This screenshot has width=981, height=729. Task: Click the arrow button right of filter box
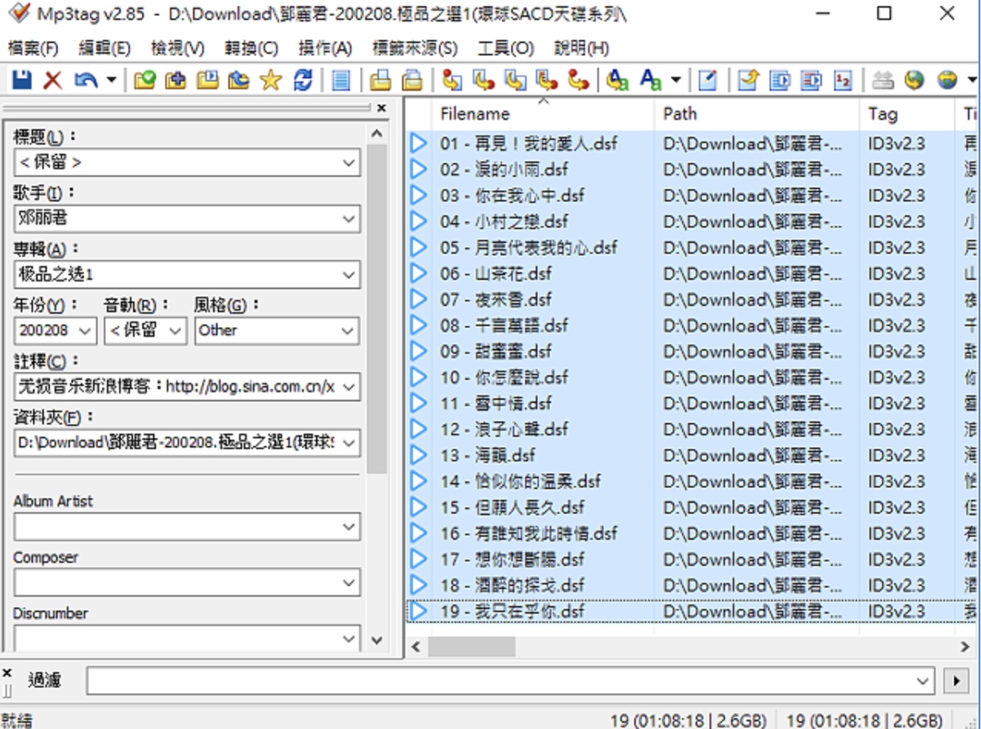[956, 681]
